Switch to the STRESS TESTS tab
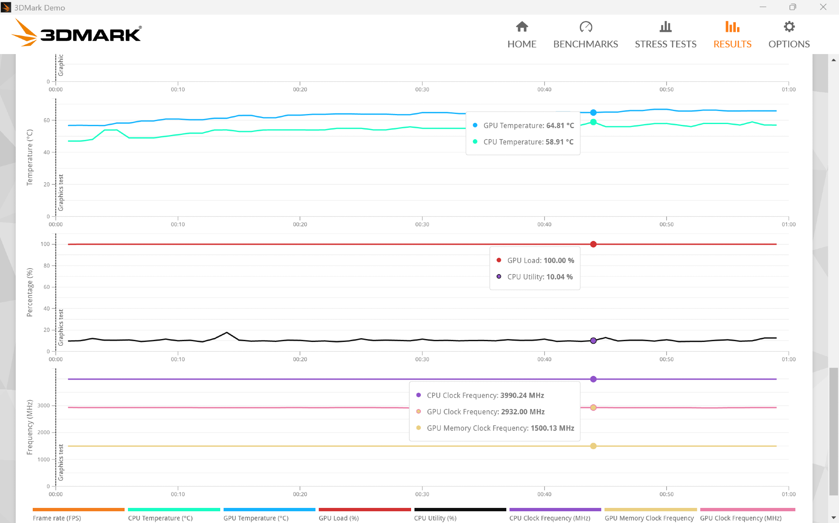Viewport: 839px width, 523px height. [x=665, y=44]
